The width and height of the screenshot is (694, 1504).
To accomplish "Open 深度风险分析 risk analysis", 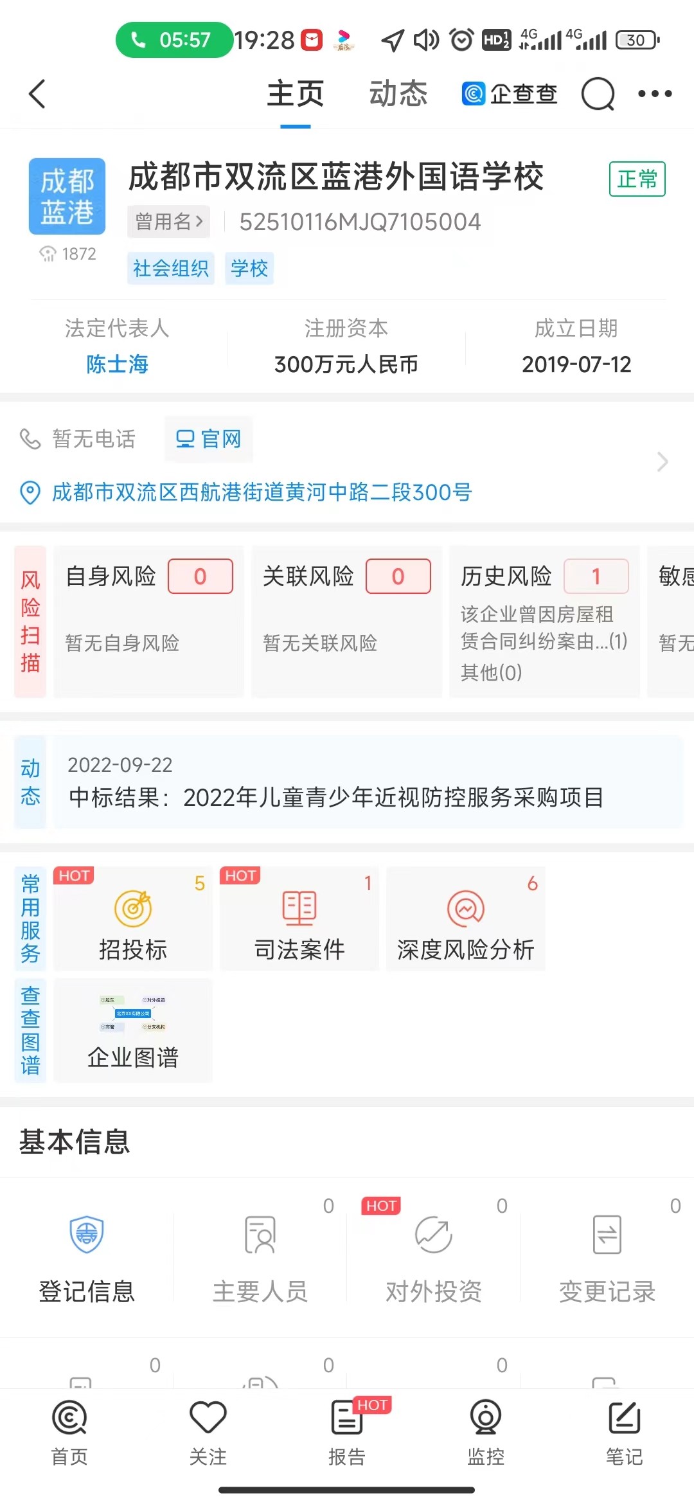I will tap(465, 919).
